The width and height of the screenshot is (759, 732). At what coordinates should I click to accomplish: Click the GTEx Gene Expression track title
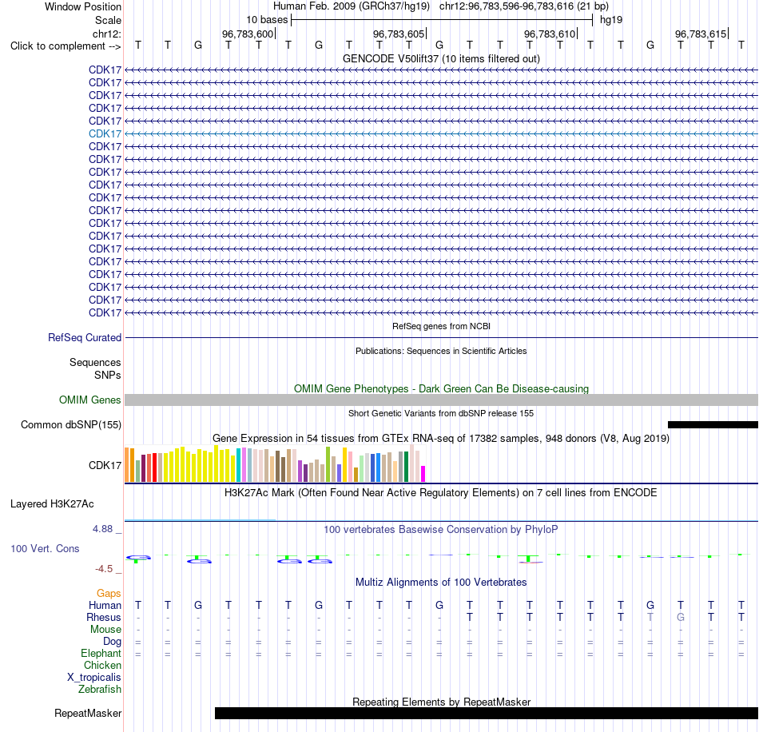coord(441,438)
